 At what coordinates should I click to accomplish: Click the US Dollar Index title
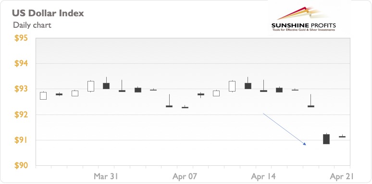[48, 13]
